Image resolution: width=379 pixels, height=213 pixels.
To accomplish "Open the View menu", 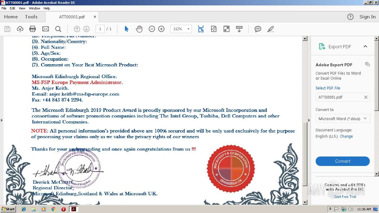I will tap(22, 8).
